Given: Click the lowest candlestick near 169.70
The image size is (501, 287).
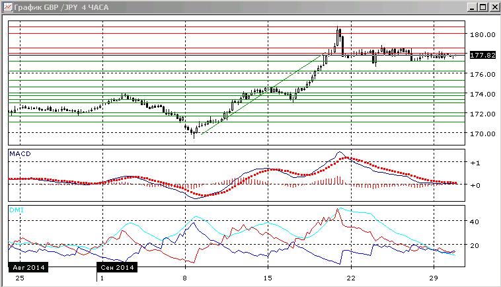Looking at the screenshot, I should pos(194,133).
